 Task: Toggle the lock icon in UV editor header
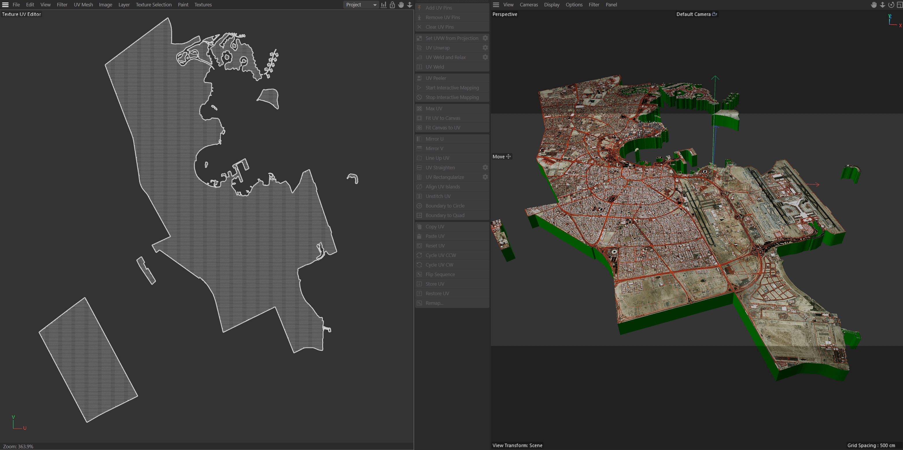click(392, 5)
